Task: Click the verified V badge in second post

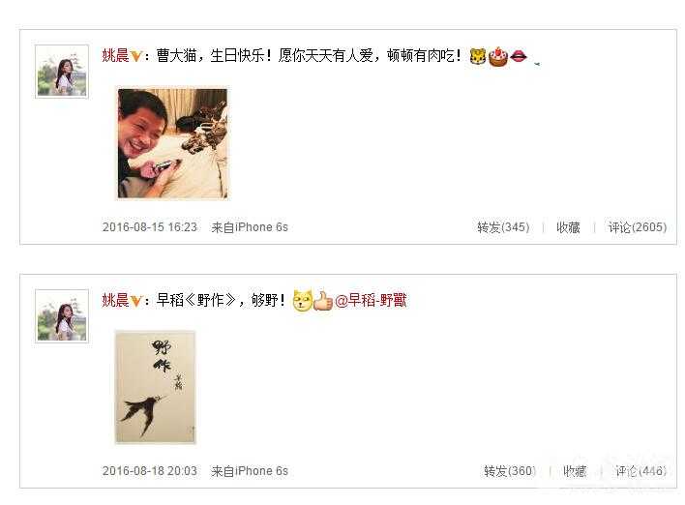Action: 135,301
